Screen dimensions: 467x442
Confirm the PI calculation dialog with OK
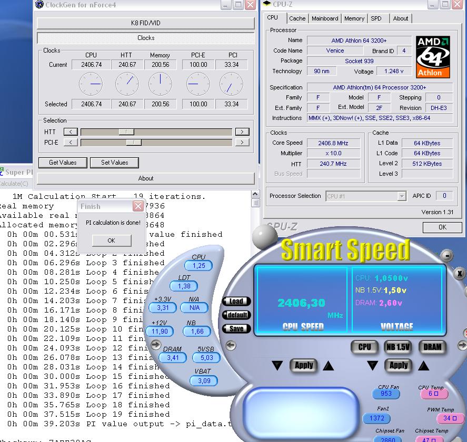pyautogui.click(x=112, y=240)
